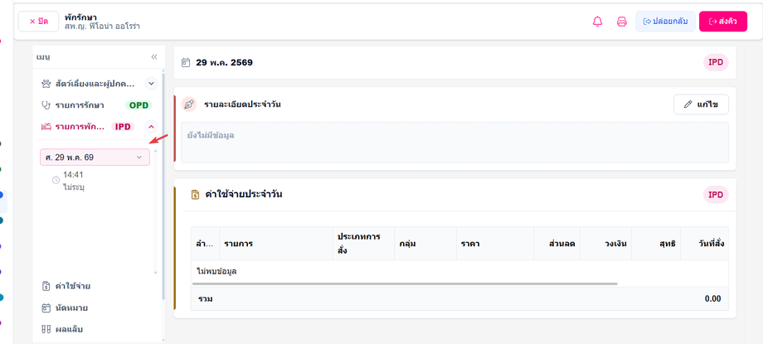Click the ปิด close button

(x=38, y=22)
